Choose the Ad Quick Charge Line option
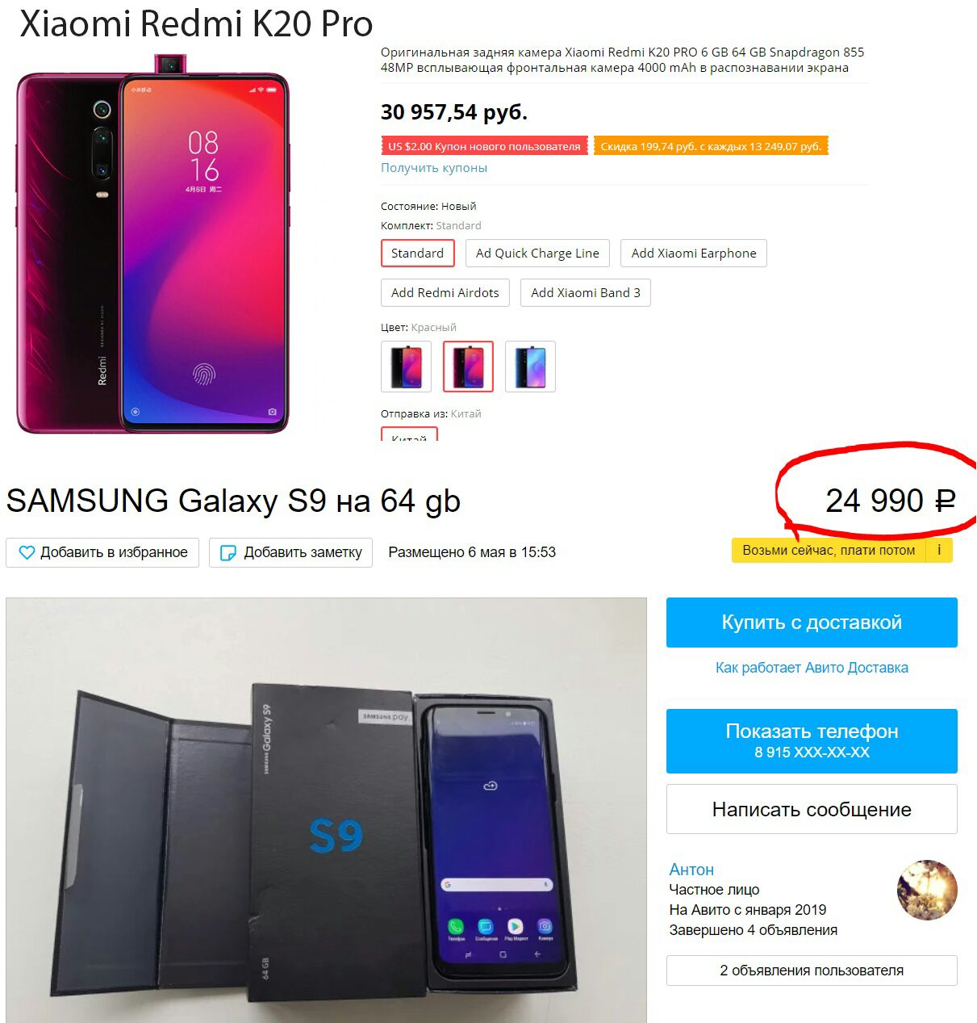The image size is (977, 1023). pos(537,253)
